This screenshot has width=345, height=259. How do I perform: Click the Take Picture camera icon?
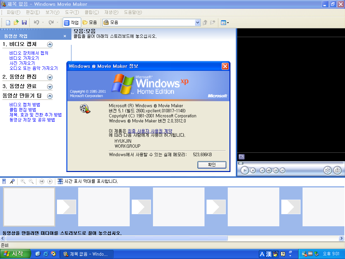click(338, 170)
